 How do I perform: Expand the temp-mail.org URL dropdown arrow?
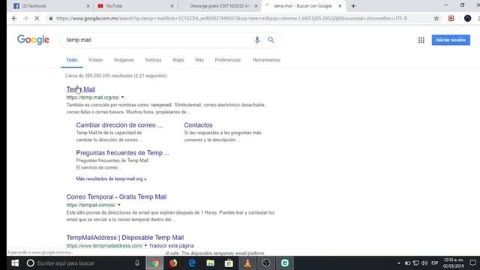point(122,97)
